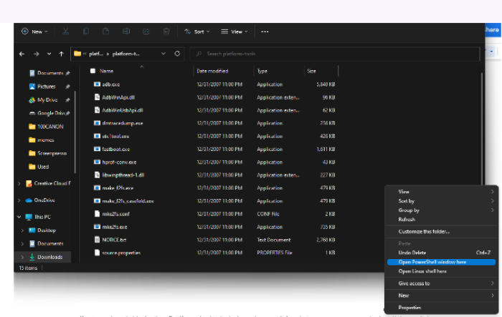Open Google Drive in the sidebar
Viewport: 502px width, 317px height.
click(x=50, y=113)
